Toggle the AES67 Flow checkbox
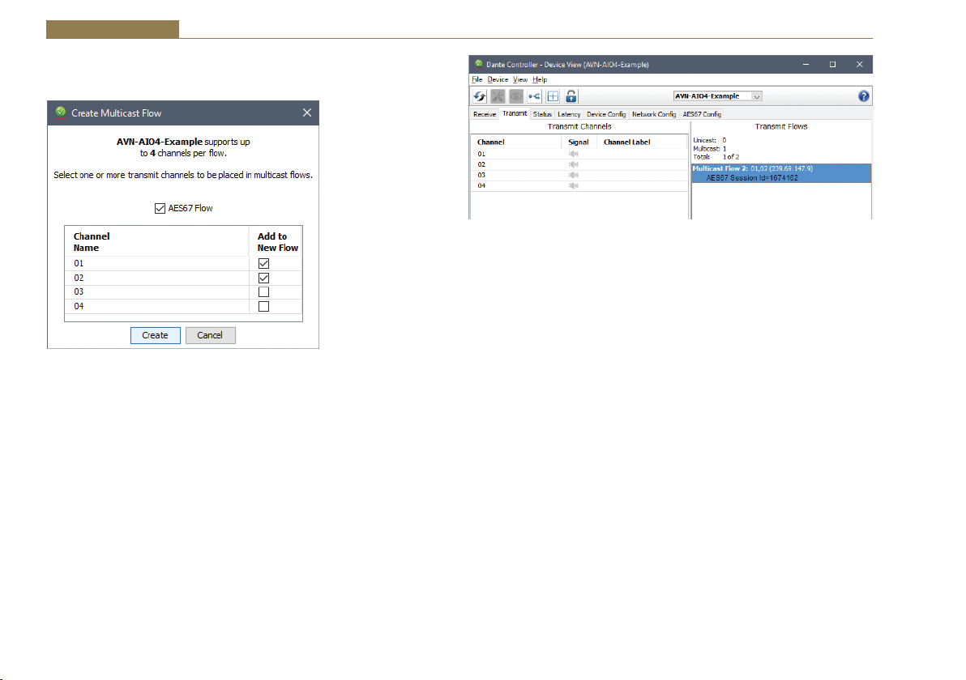Viewport: 966px width, 680px height. pos(160,209)
